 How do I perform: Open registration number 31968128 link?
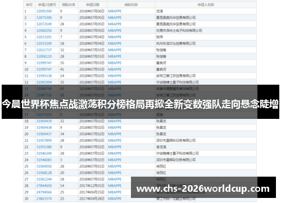pos(44,173)
